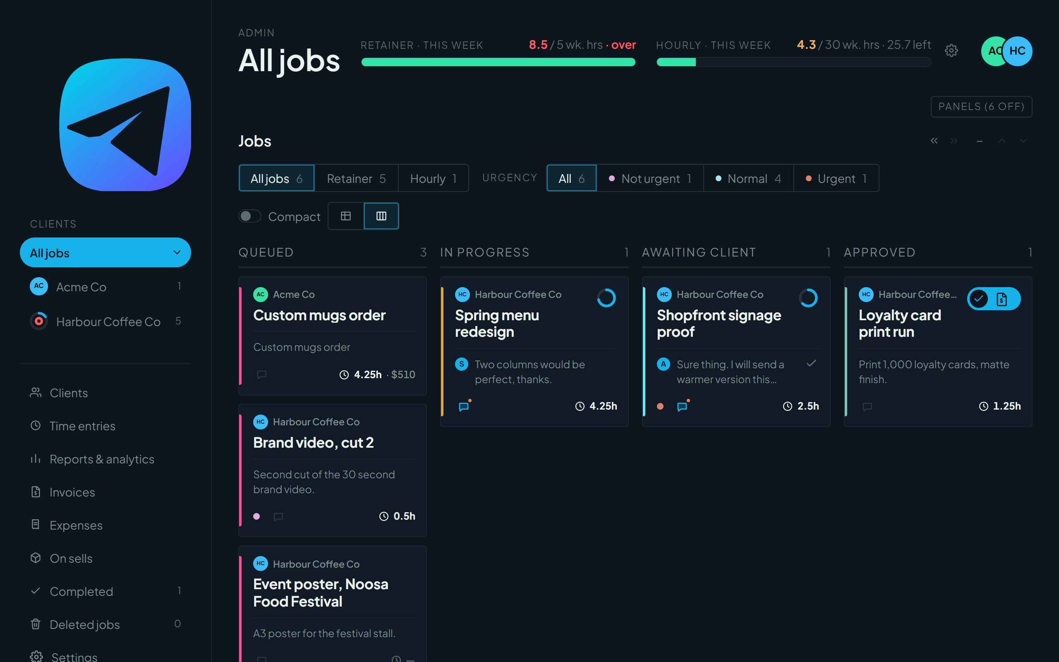Filter urgency to Urgent
The width and height of the screenshot is (1059, 662).
coord(836,178)
